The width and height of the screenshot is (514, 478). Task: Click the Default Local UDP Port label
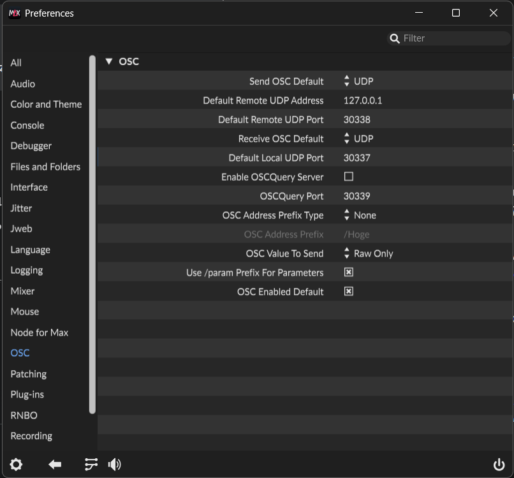point(276,158)
